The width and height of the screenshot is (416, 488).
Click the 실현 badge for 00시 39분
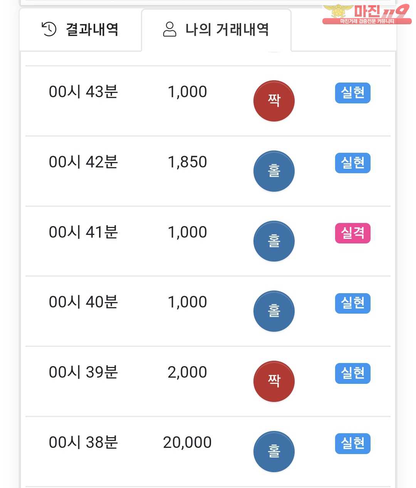click(x=353, y=373)
